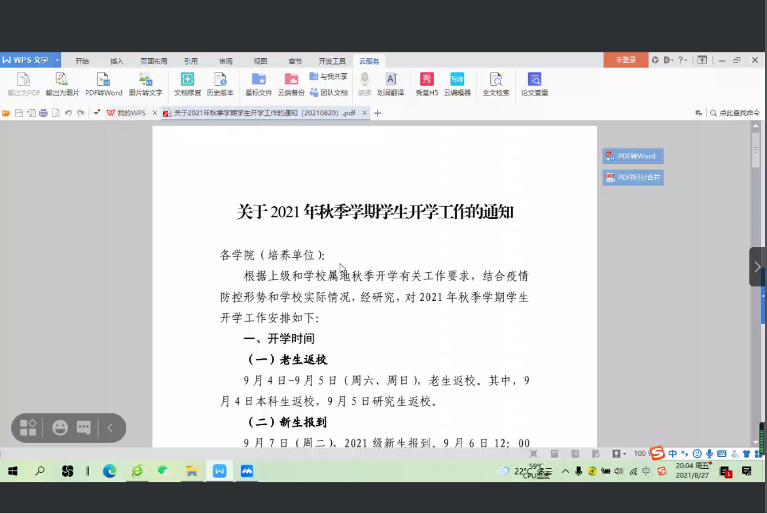Collapse the floating toolbar with left arrow
767x514 pixels.
tap(110, 428)
